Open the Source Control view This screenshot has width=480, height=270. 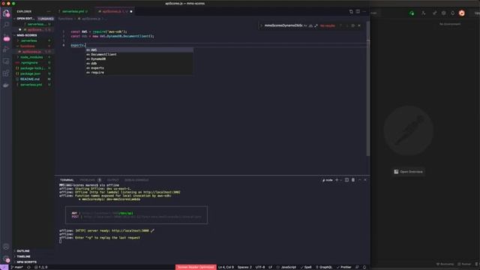(6, 37)
